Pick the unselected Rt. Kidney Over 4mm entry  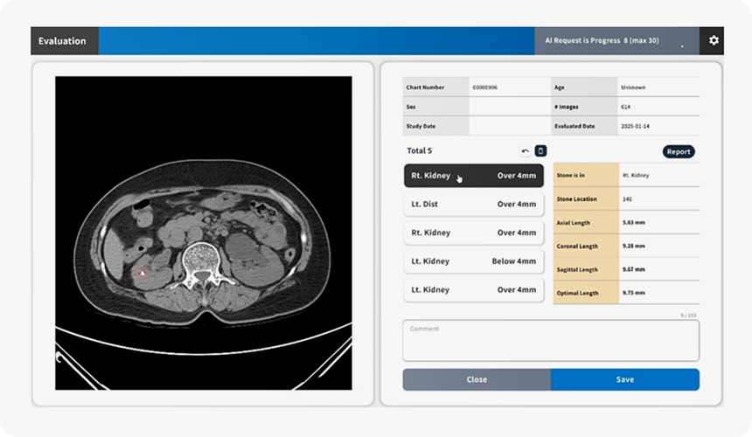(473, 233)
